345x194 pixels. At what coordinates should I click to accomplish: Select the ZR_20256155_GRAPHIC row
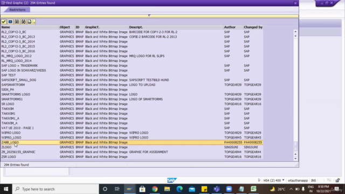[x=132, y=152]
